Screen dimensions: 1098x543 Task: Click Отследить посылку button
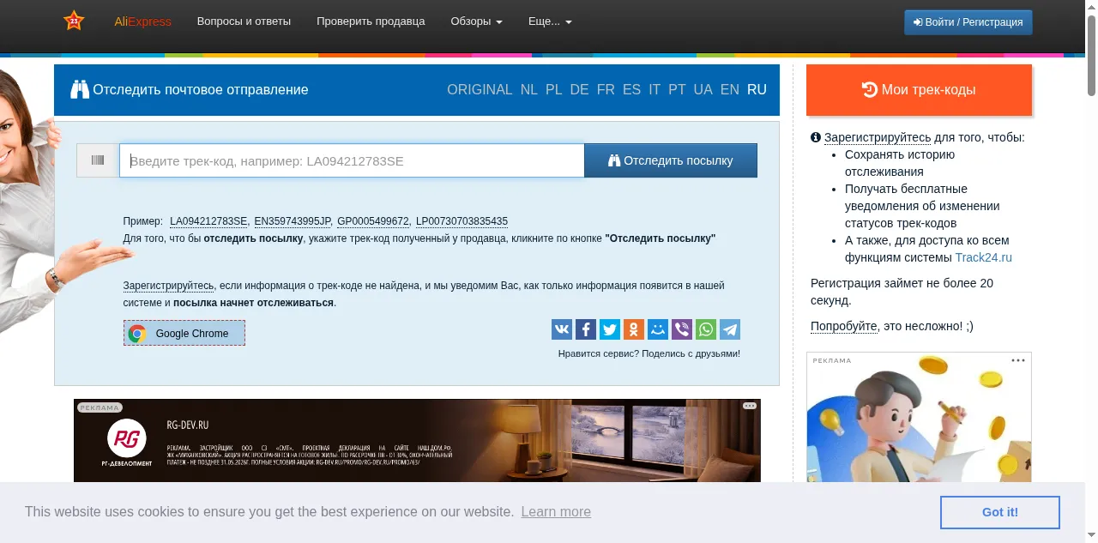671,160
